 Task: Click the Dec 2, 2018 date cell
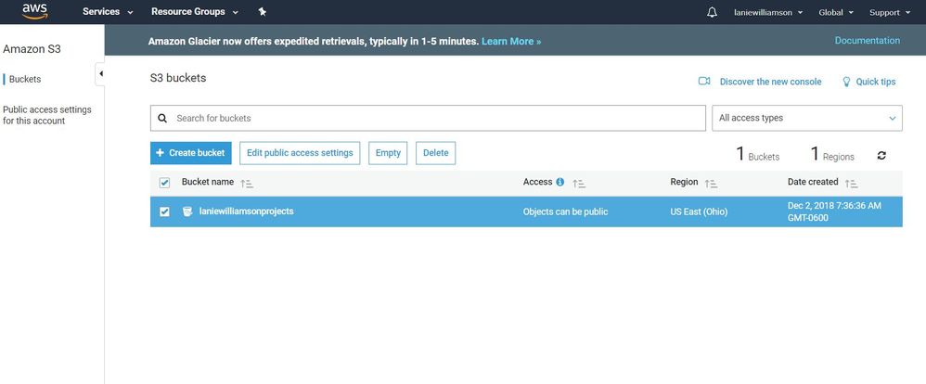click(x=834, y=211)
